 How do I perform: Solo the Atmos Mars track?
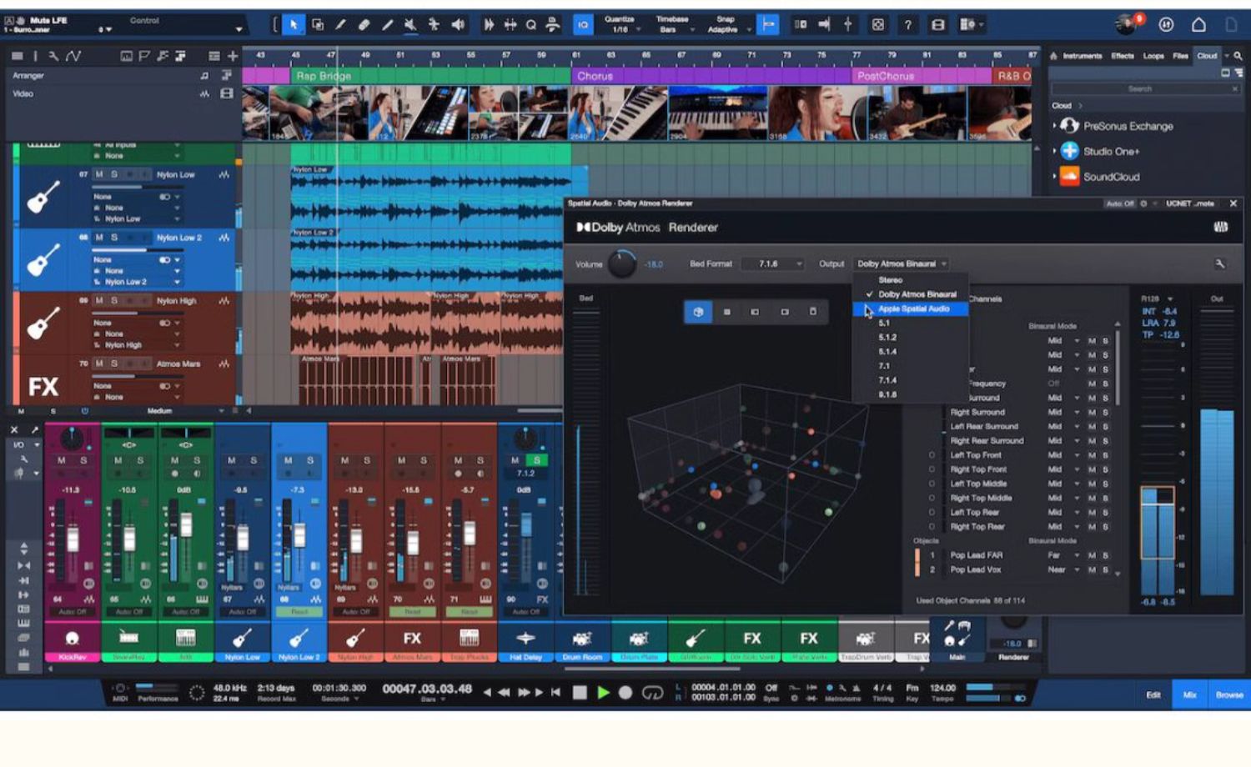[114, 363]
